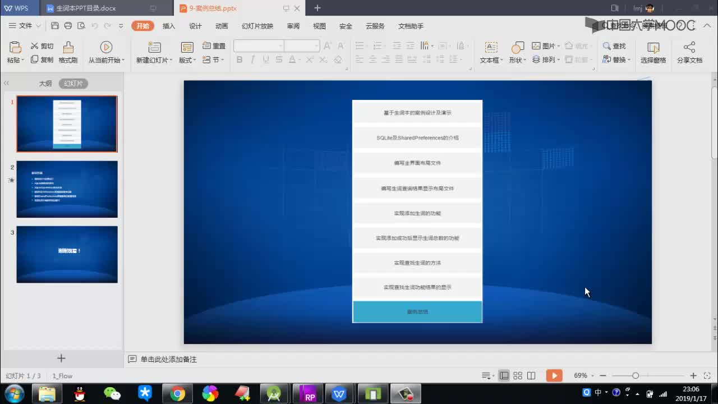Collapse the slide panel with double chevron
718x404 pixels.
coord(6,83)
